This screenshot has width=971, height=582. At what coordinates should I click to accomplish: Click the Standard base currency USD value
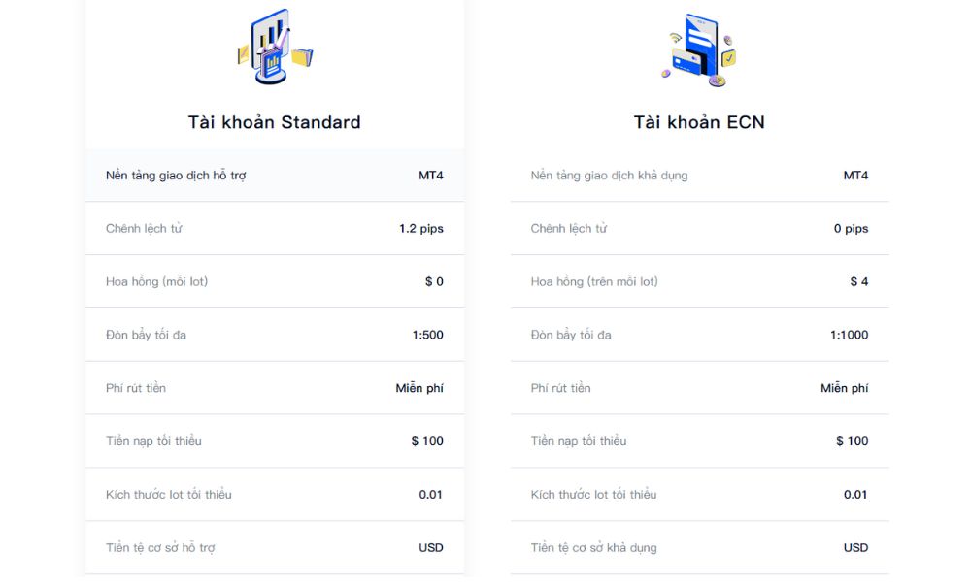pos(431,548)
